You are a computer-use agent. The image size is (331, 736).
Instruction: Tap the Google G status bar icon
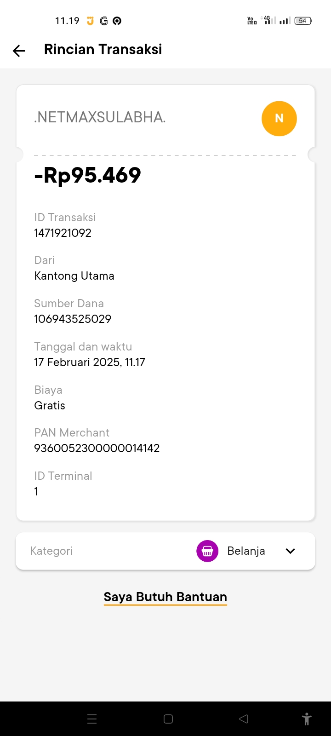click(103, 21)
